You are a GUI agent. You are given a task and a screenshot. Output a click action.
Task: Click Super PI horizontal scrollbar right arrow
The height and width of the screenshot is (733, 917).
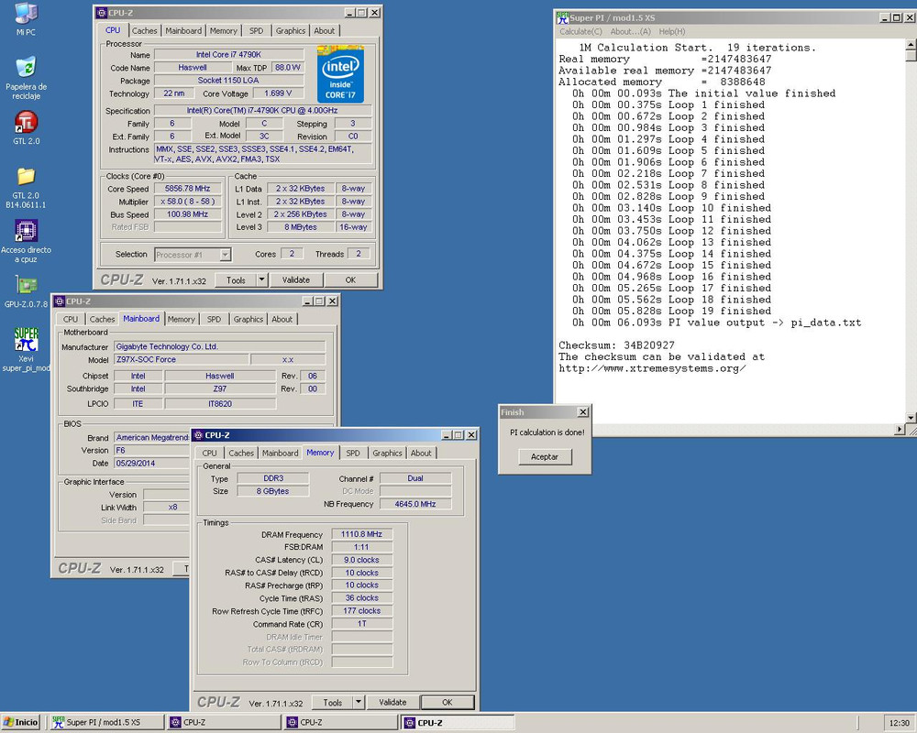click(900, 429)
